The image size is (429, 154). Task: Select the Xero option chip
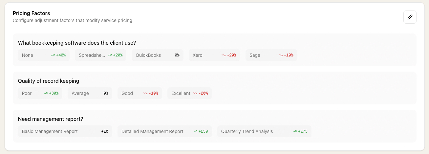[x=214, y=55]
